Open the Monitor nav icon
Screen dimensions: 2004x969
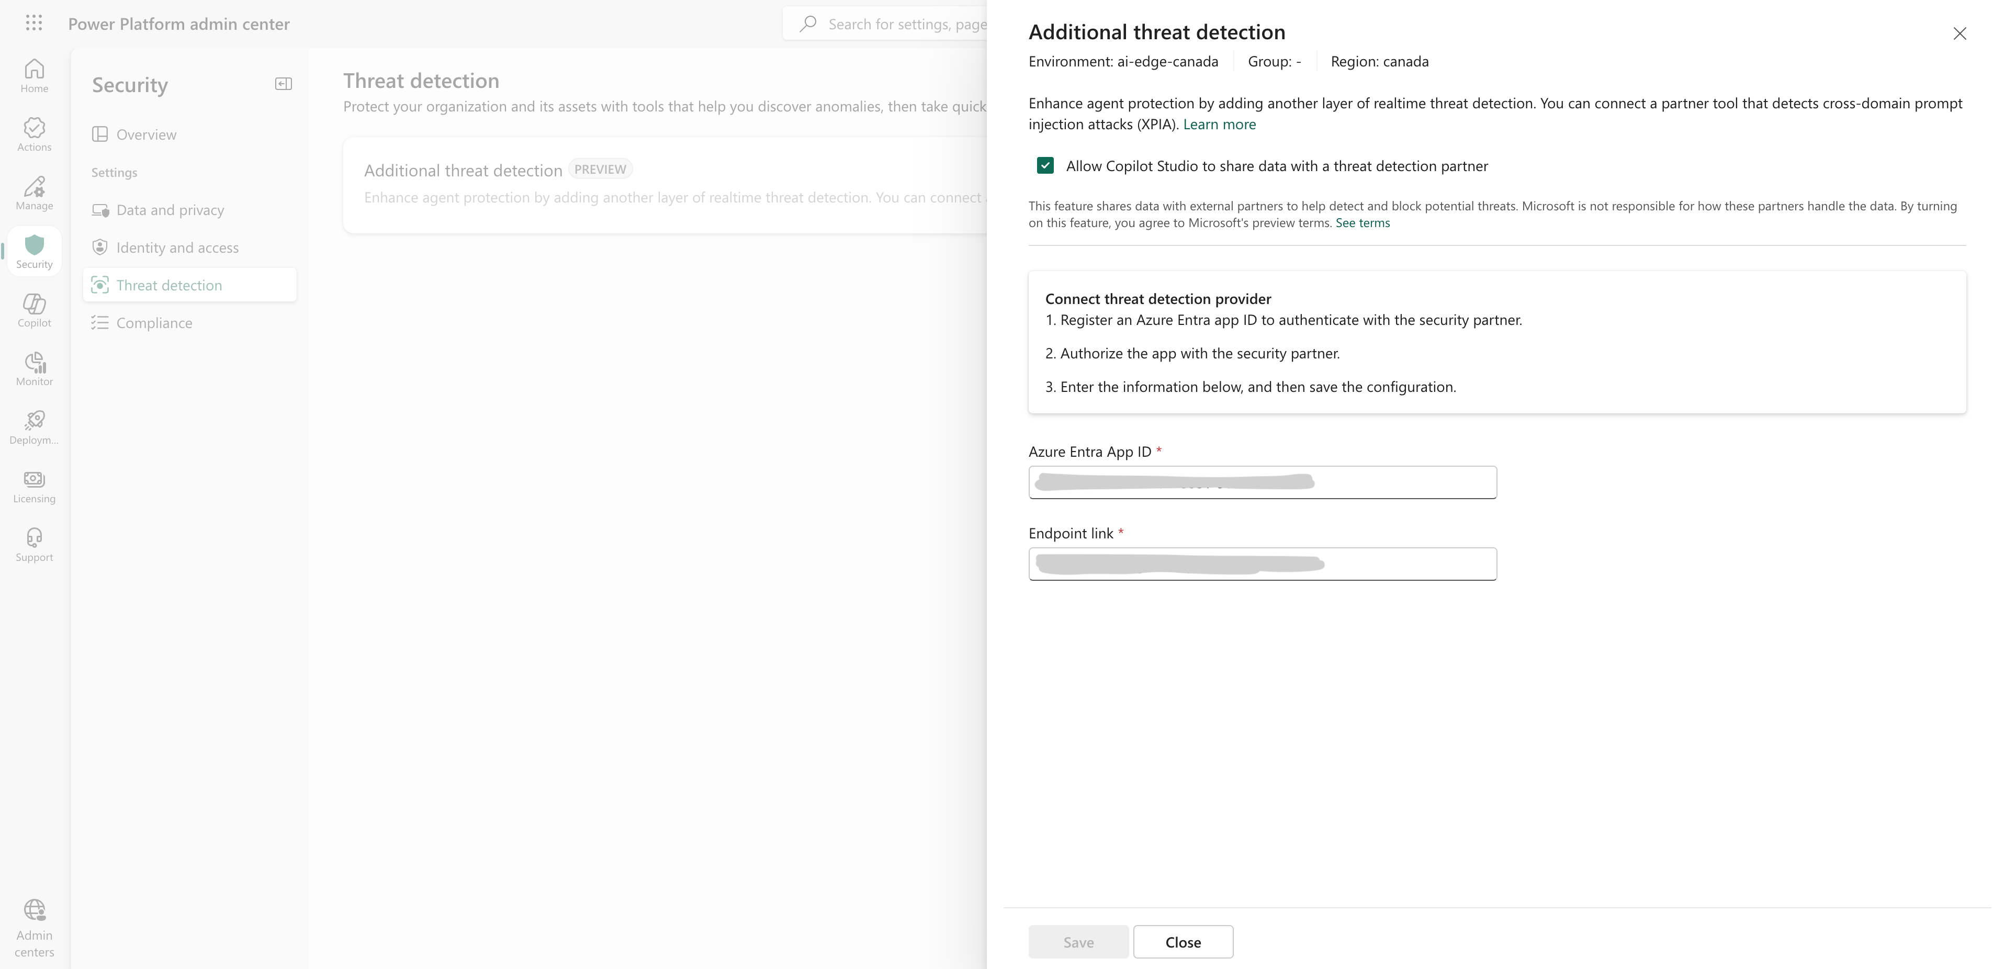point(34,369)
